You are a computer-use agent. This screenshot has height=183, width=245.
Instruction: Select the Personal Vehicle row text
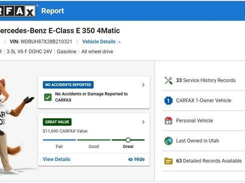pyautogui.click(x=194, y=120)
